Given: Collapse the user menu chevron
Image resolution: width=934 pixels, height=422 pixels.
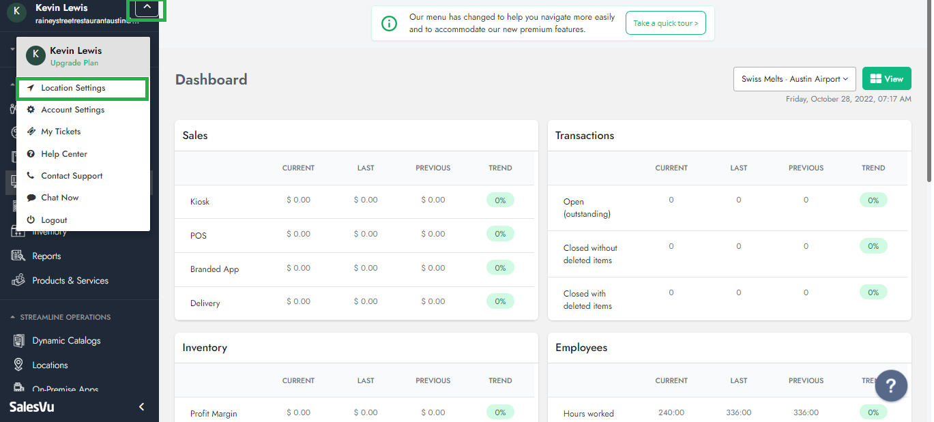Looking at the screenshot, I should pyautogui.click(x=147, y=8).
